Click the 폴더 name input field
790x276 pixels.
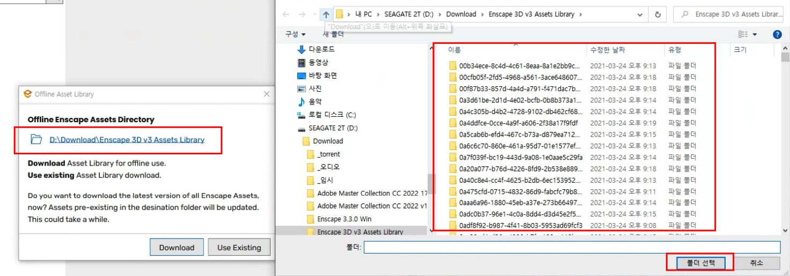tap(572, 247)
